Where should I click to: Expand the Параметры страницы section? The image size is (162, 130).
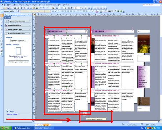[18, 21]
